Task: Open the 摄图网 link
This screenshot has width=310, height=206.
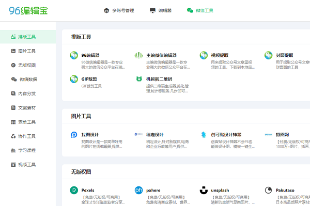Action: [282, 135]
